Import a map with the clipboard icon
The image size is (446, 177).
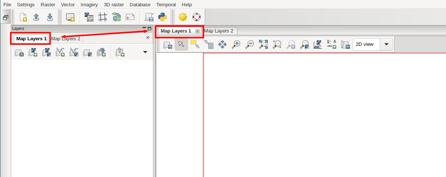tap(120, 52)
